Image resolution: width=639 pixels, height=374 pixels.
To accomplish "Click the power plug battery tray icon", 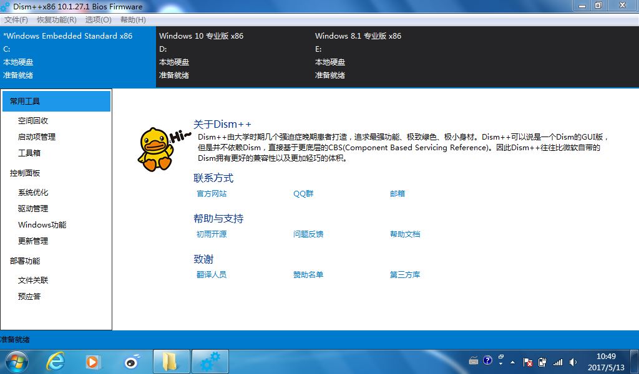I will click(542, 362).
